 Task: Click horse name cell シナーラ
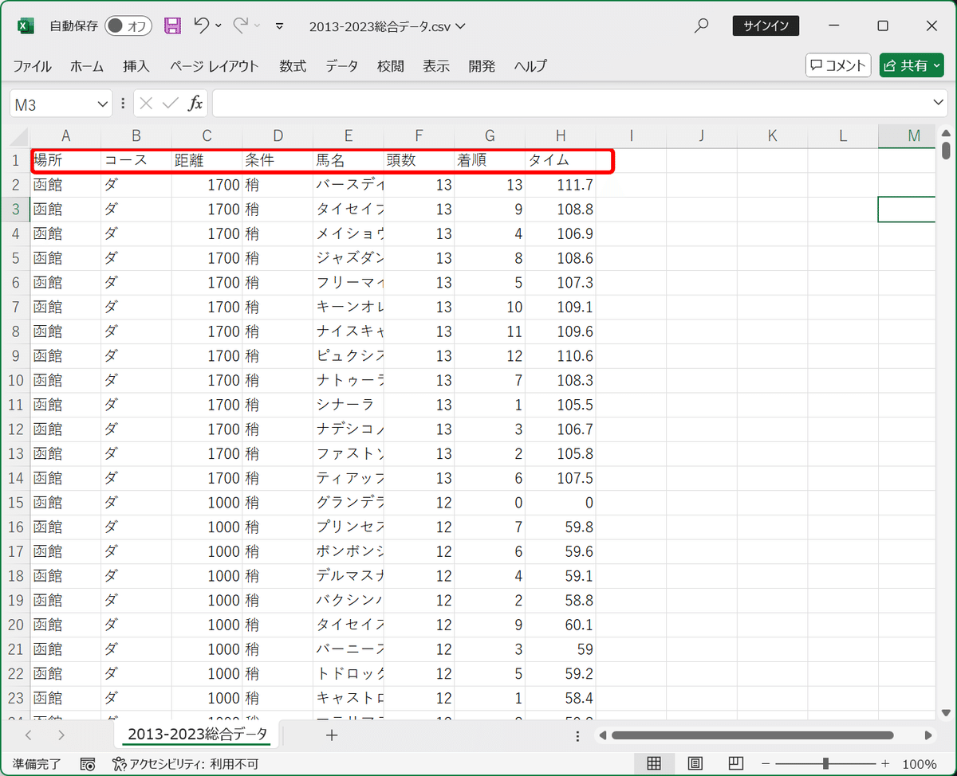coord(349,405)
